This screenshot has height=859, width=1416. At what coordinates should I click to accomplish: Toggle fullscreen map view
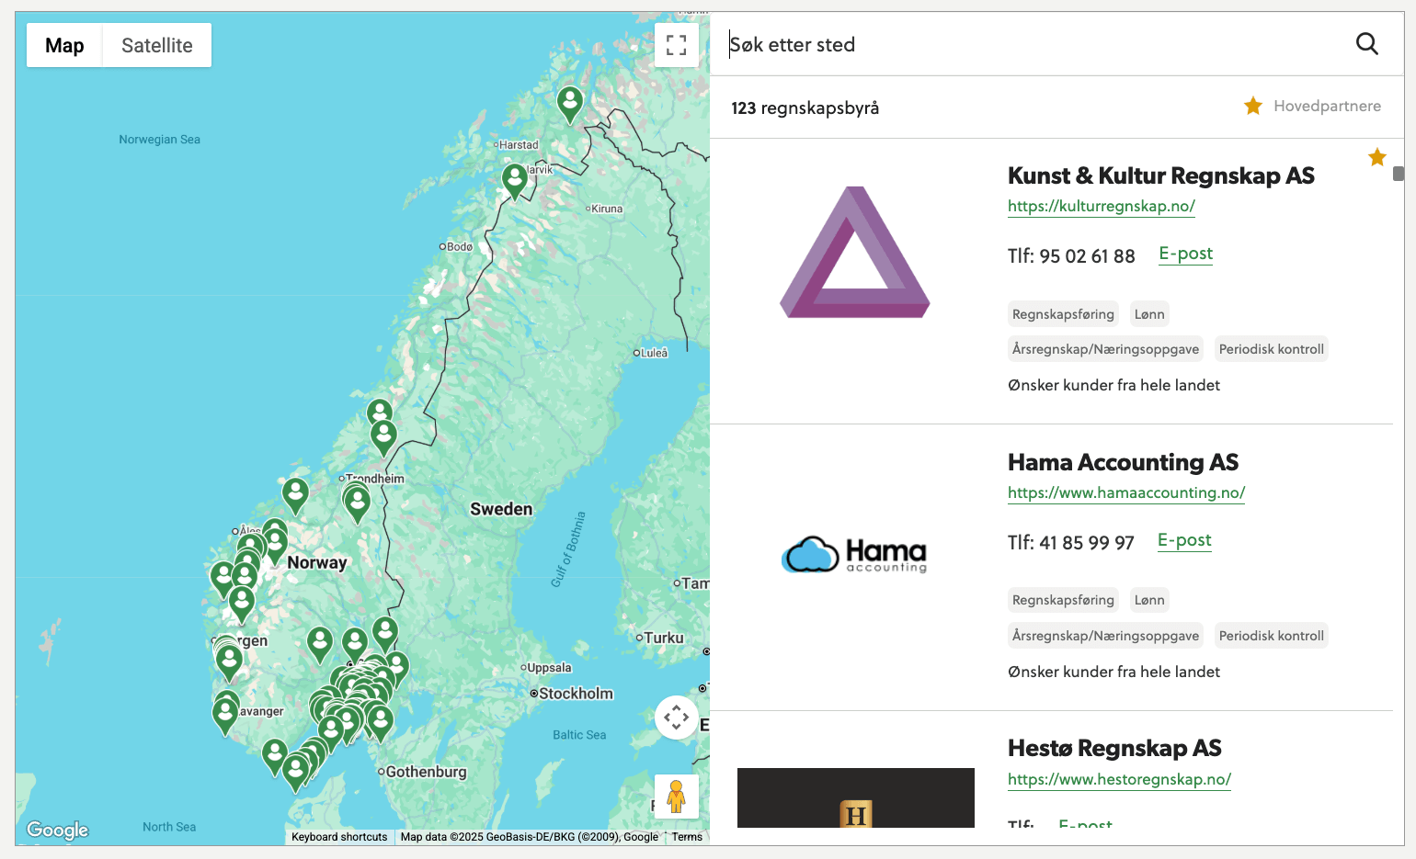coord(677,45)
